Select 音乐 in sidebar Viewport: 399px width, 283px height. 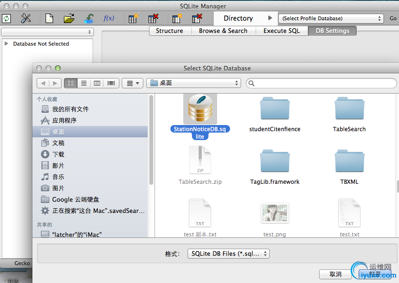coord(90,177)
